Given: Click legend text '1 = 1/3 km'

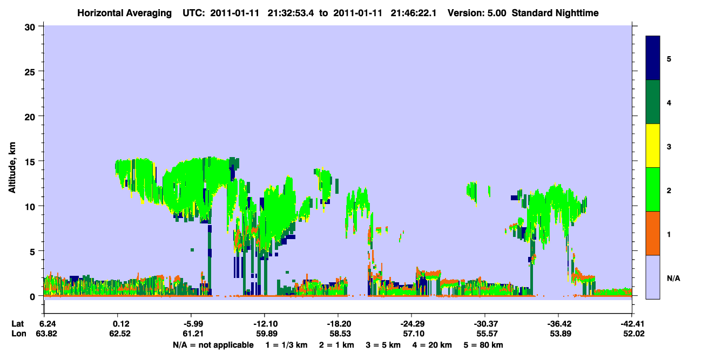Looking at the screenshot, I should pyautogui.click(x=286, y=345).
